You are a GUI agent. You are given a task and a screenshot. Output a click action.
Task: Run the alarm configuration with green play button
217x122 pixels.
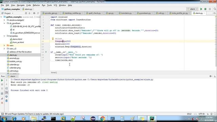tap(201, 9)
